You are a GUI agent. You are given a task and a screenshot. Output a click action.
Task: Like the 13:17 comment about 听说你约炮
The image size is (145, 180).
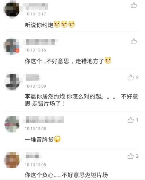[134, 5]
